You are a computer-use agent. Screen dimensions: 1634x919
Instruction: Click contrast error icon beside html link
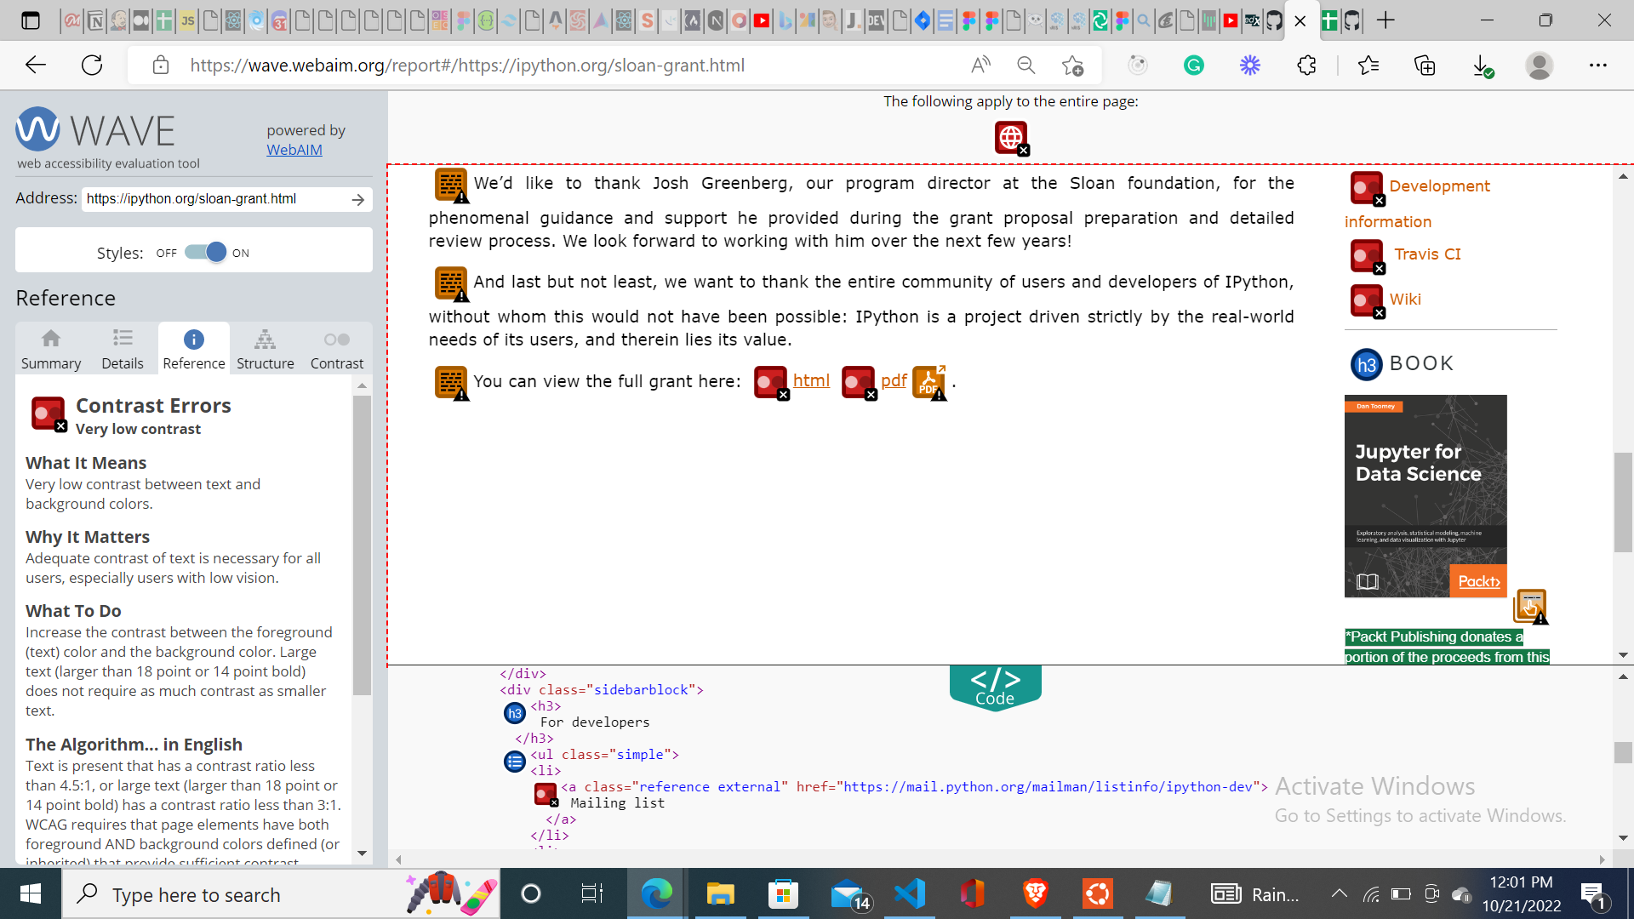[771, 382]
